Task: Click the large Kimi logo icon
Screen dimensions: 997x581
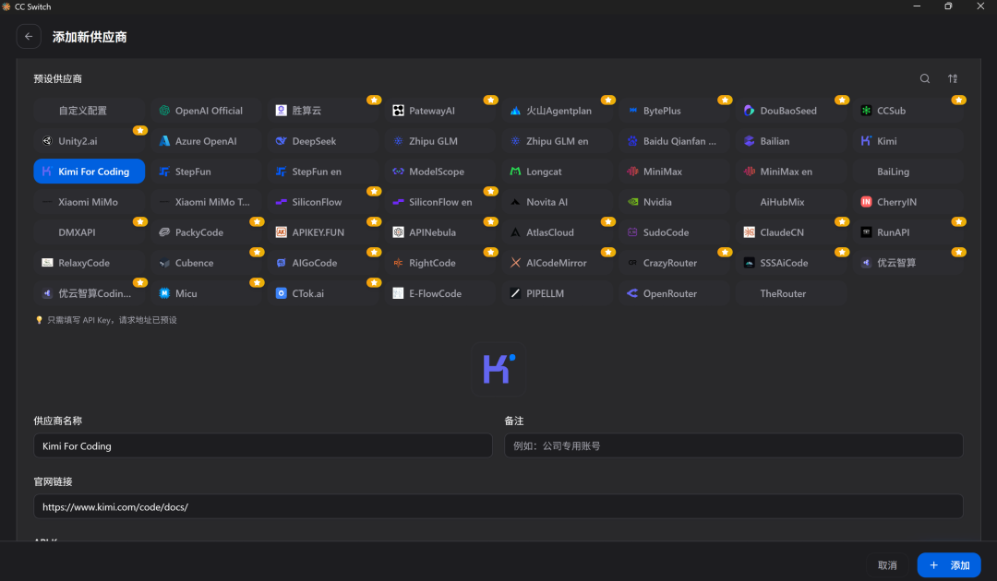Action: point(498,369)
